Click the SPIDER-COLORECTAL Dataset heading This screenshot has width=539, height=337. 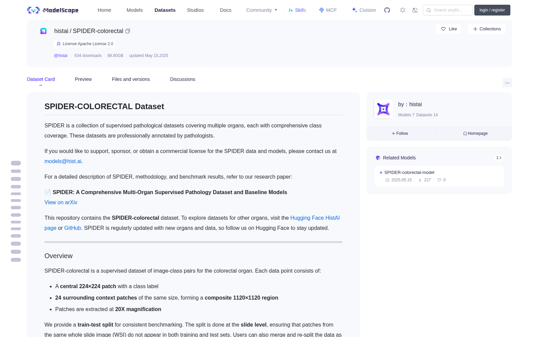(104, 106)
